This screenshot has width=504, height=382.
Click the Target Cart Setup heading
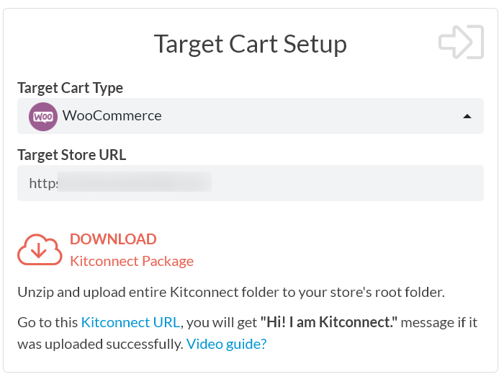coord(251,44)
